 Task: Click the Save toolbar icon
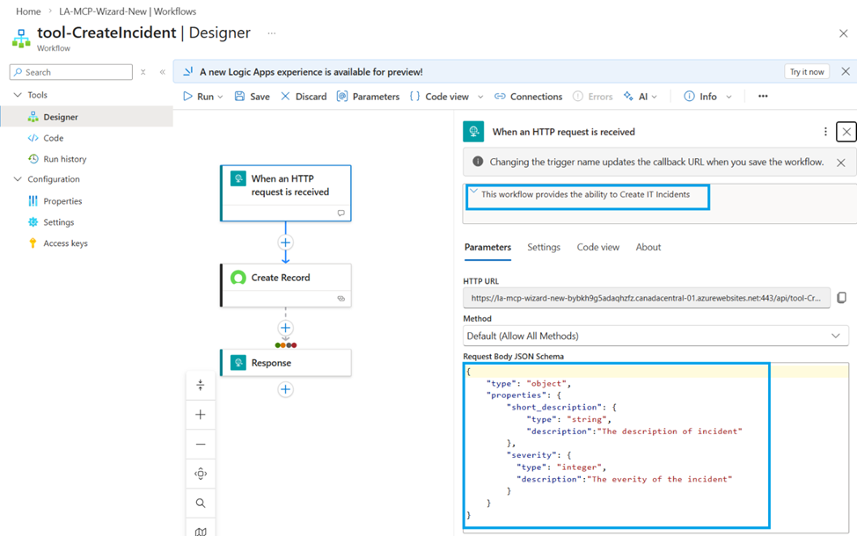click(x=240, y=97)
